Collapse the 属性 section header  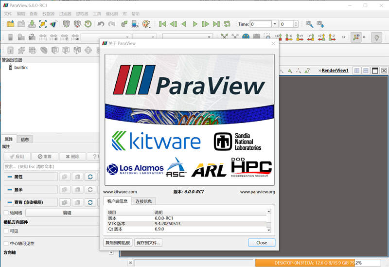pos(30,177)
